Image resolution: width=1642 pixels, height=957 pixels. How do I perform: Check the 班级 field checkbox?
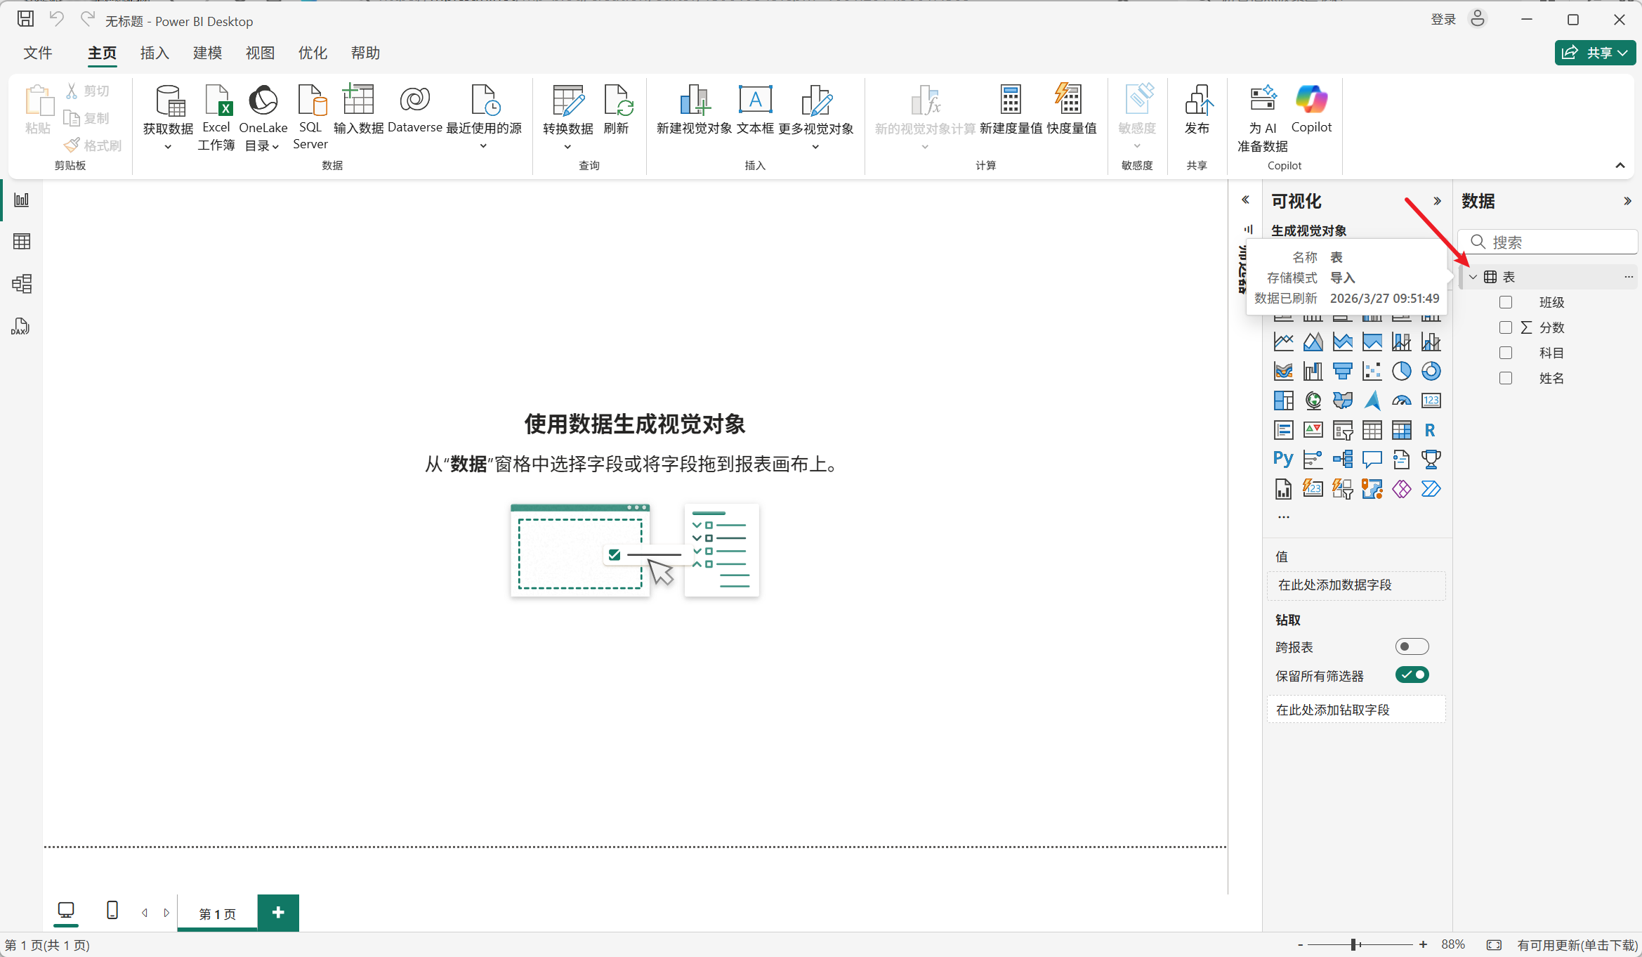1506,302
